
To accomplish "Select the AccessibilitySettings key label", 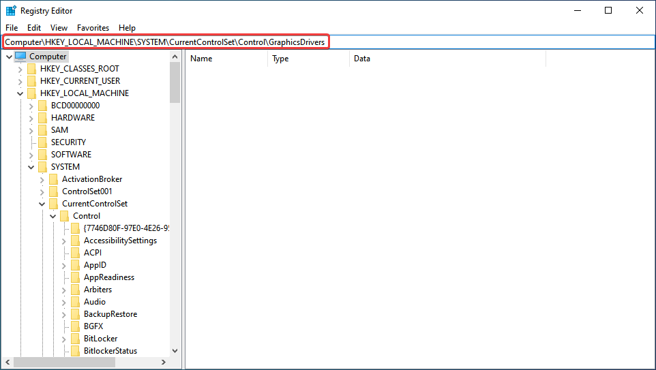I will click(x=121, y=241).
